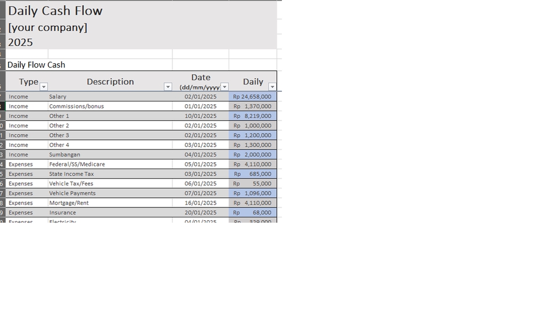Image resolution: width=557 pixels, height=313 pixels.
Task: Select the 'Insurance' description cell
Action: pyautogui.click(x=110, y=213)
